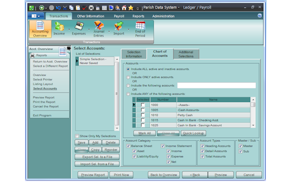Open the Journal Entries ribbon icon
This screenshot has width=291, height=182.
coord(99,29)
